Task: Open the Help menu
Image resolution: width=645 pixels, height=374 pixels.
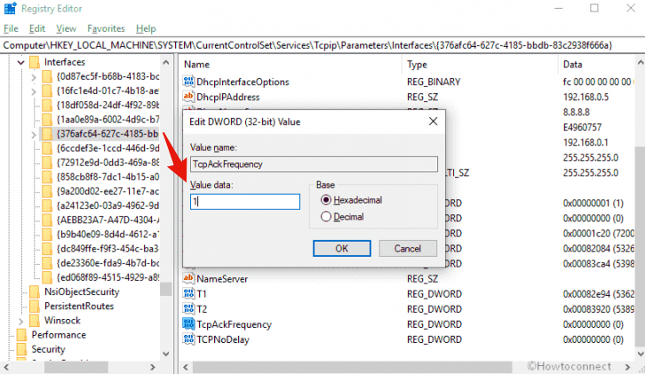Action: 146,28
